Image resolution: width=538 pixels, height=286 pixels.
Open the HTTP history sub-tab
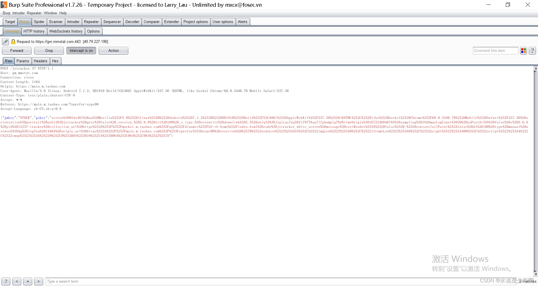tap(34, 31)
